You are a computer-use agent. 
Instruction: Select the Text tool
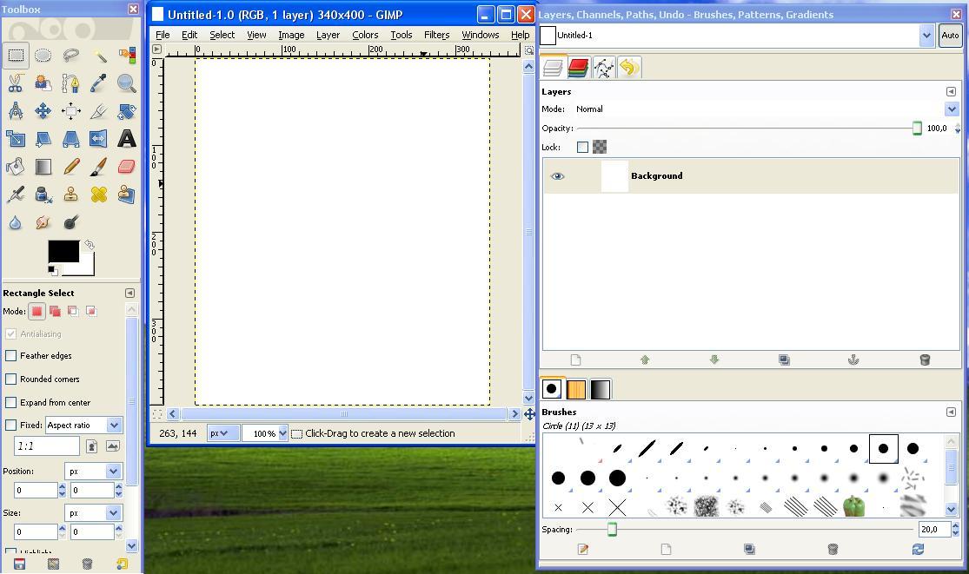[x=126, y=138]
